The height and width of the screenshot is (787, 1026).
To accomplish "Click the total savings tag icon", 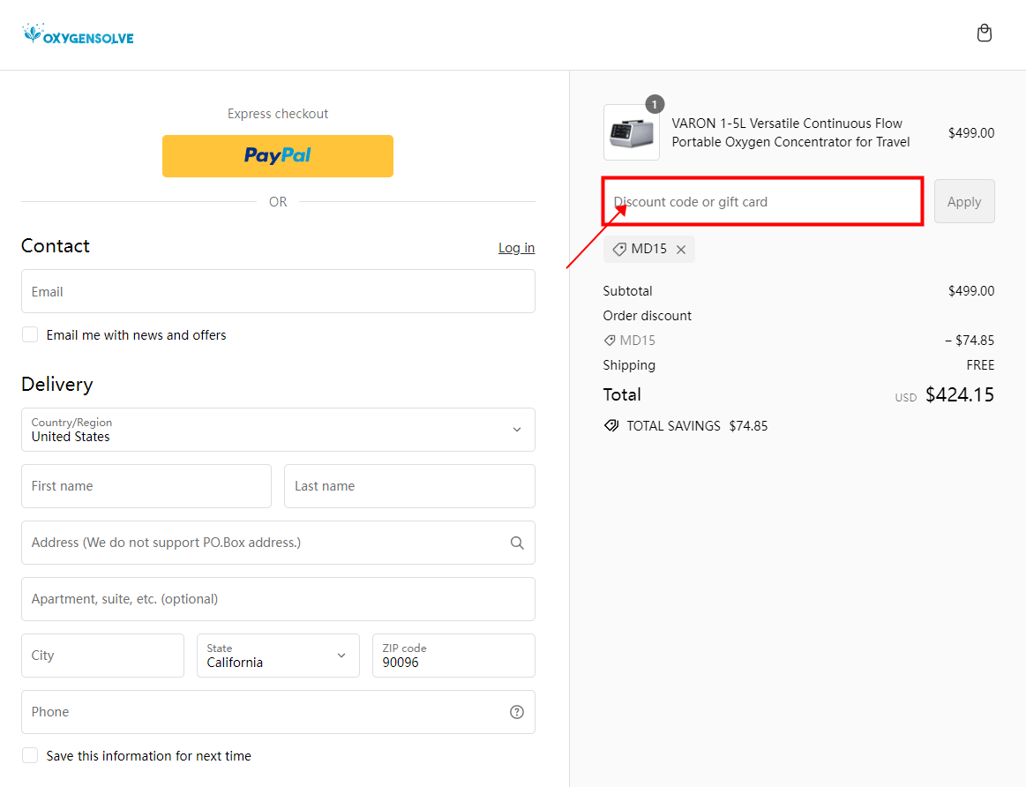I will [x=611, y=426].
